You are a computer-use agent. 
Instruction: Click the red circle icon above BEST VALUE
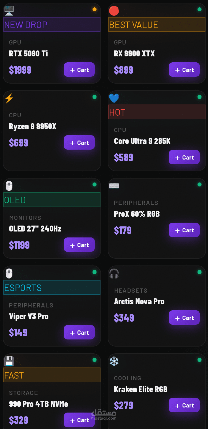(x=114, y=11)
